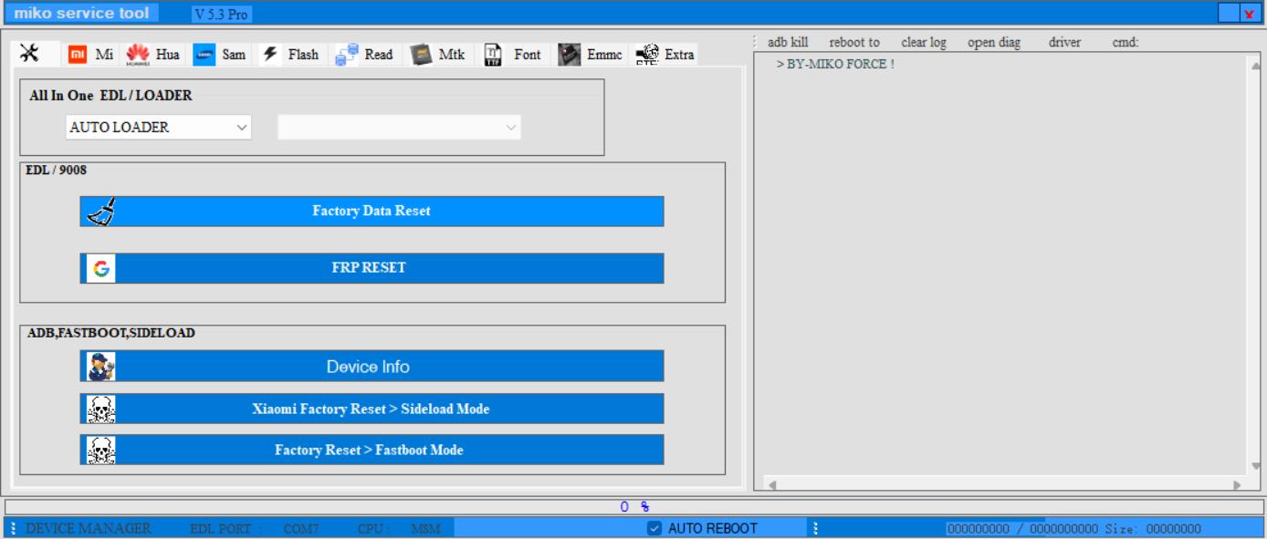Open the Extra tab
Image resolution: width=1267 pixels, height=539 pixels.
click(x=664, y=55)
